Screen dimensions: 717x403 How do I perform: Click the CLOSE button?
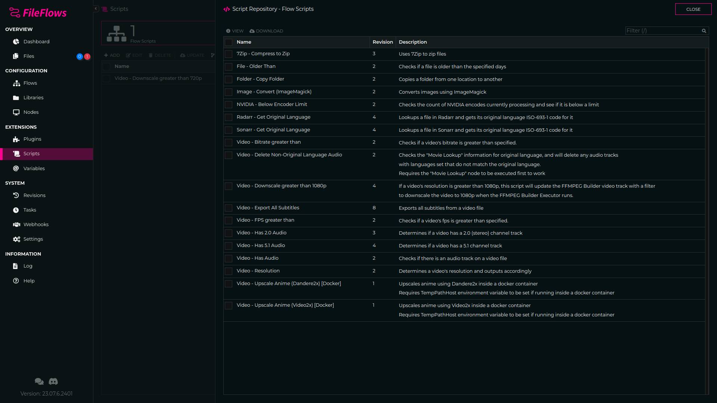click(693, 9)
